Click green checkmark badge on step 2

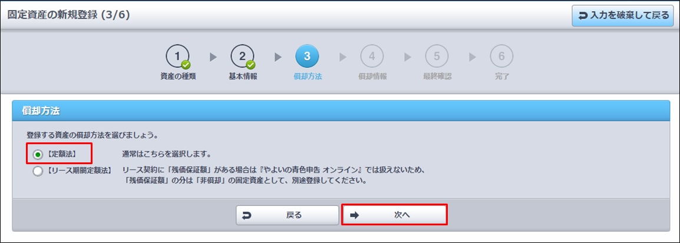[250, 65]
